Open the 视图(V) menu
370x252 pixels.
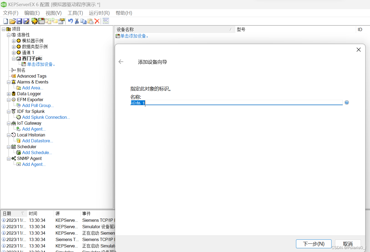pyautogui.click(x=53, y=13)
